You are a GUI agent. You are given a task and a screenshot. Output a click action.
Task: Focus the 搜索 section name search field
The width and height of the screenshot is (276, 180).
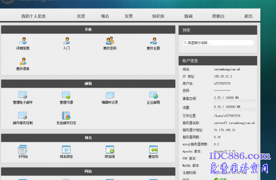tap(218, 43)
